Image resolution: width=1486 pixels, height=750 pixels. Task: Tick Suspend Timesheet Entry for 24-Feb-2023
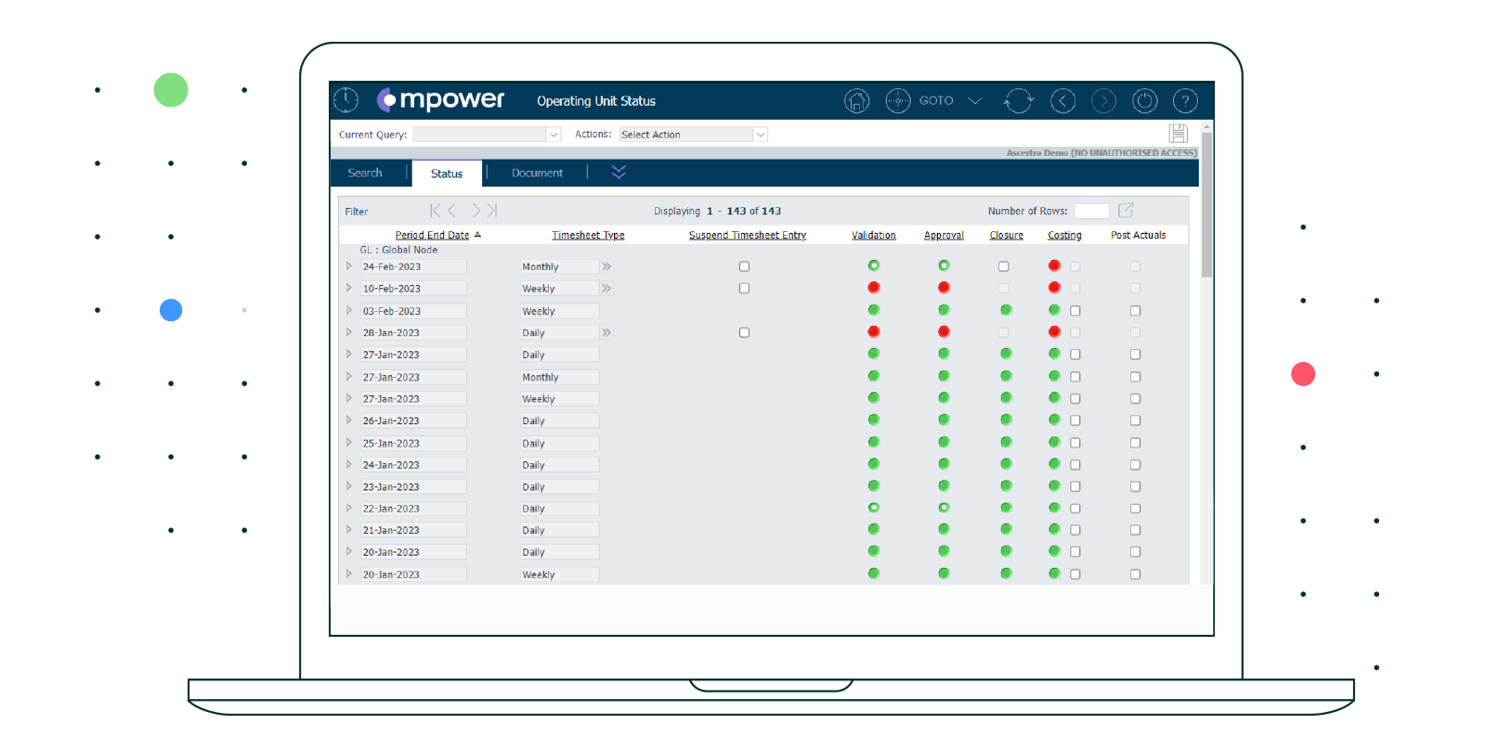point(744,266)
